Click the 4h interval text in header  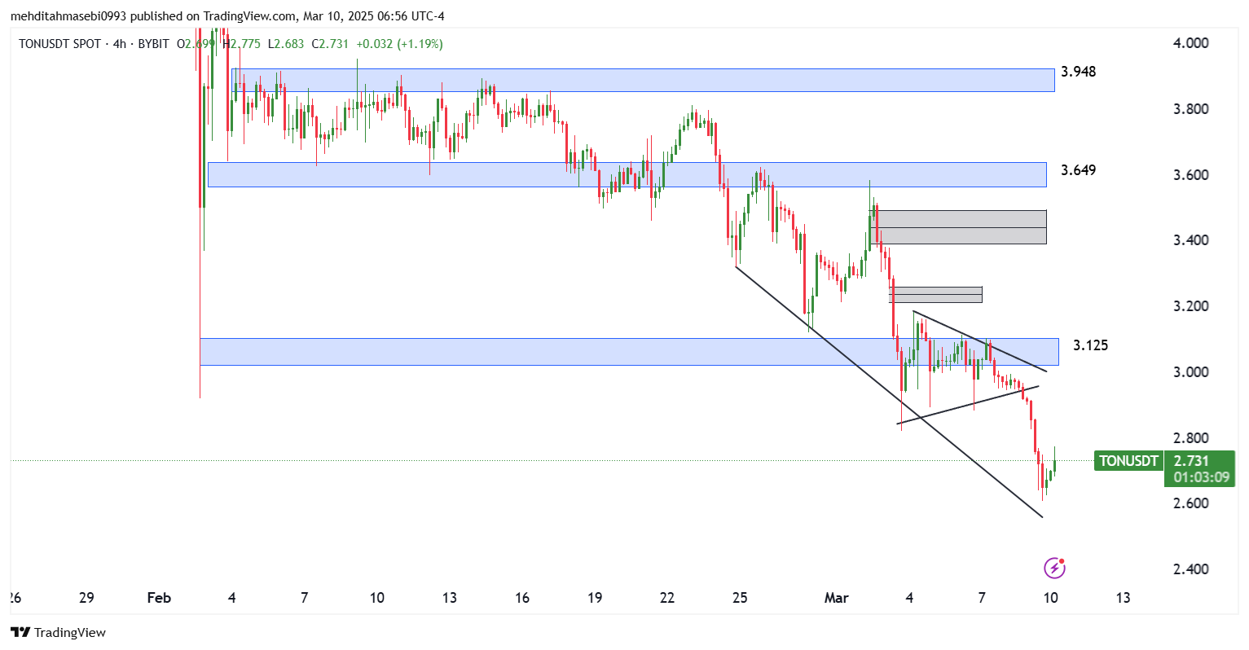120,44
